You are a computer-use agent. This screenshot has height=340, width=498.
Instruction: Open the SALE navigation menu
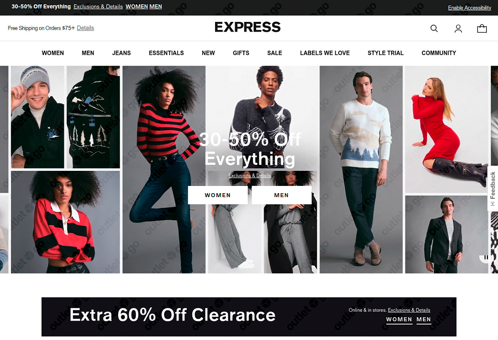pos(274,53)
